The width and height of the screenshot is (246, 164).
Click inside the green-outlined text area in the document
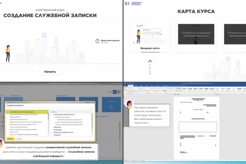(198, 127)
